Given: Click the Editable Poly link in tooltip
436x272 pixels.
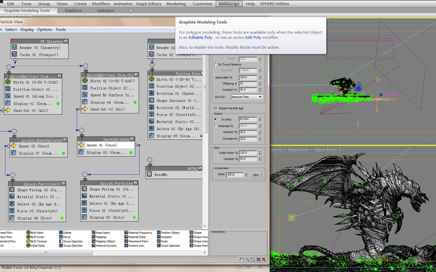Looking at the screenshot, I should pos(200,37).
